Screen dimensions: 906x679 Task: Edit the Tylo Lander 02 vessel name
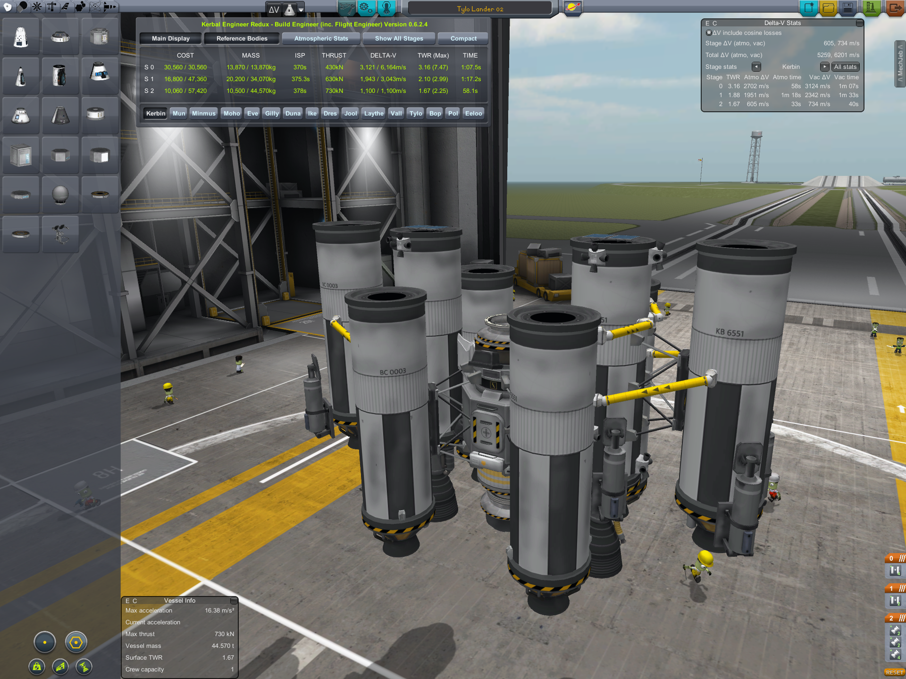[480, 8]
